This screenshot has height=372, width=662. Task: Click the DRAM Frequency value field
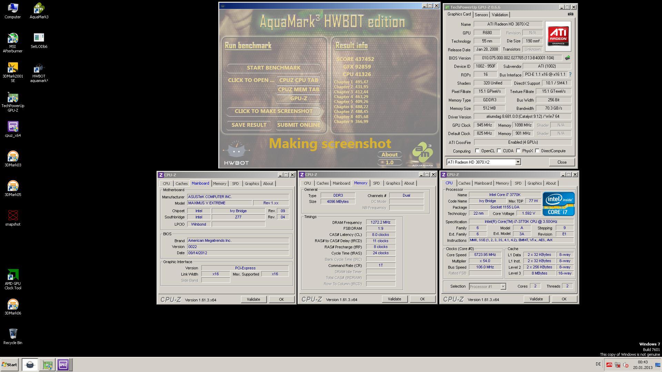point(380,223)
